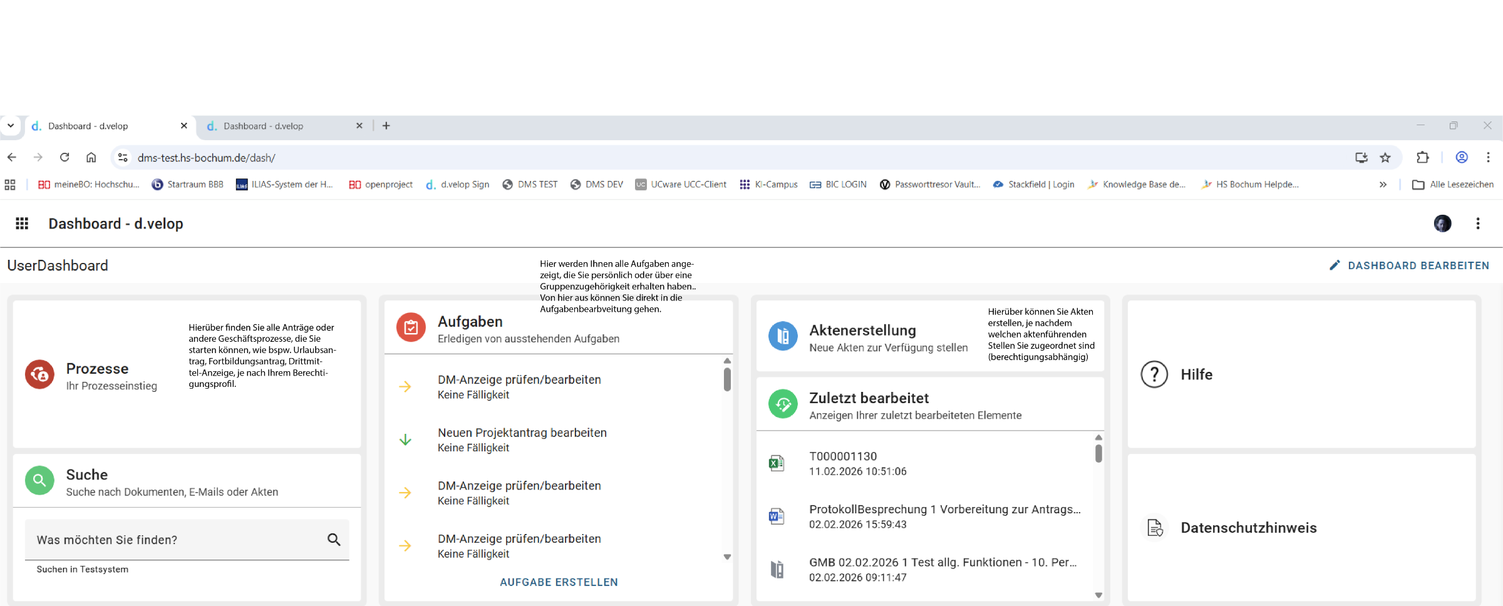Open the dashboard three-dot overflow menu

pyautogui.click(x=1478, y=223)
